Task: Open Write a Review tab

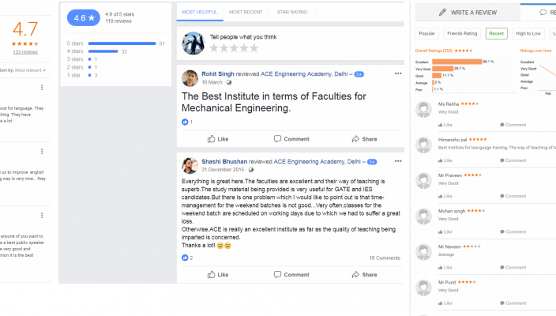Action: (468, 13)
